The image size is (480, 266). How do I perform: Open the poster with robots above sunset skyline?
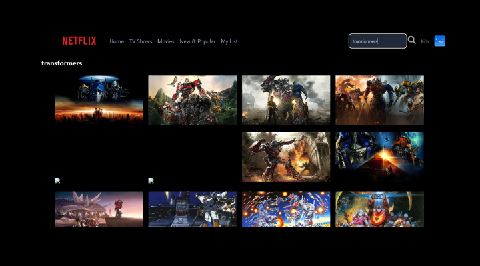[x=99, y=100]
